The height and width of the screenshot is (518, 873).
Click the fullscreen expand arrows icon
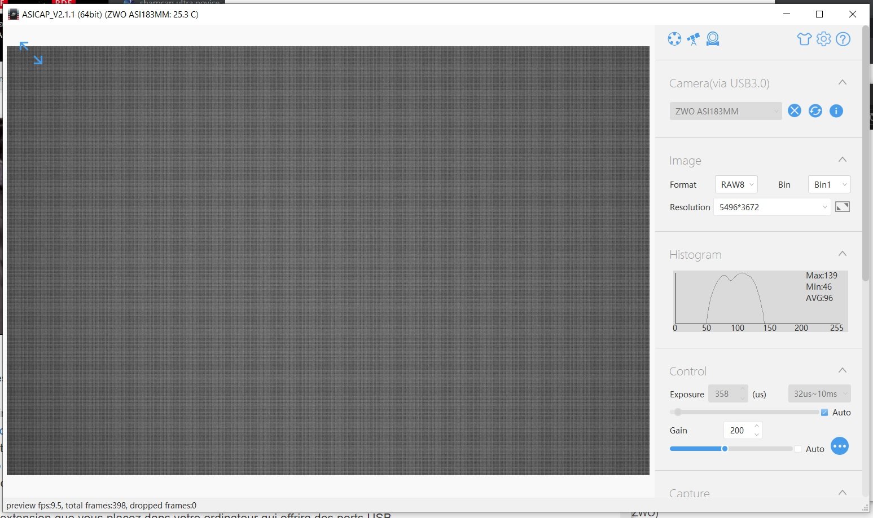(31, 53)
